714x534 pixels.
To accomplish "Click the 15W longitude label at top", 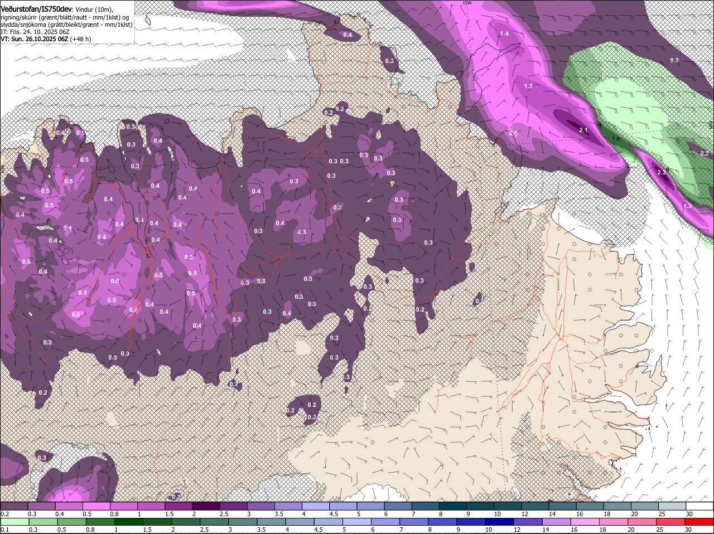I will point(467,3).
